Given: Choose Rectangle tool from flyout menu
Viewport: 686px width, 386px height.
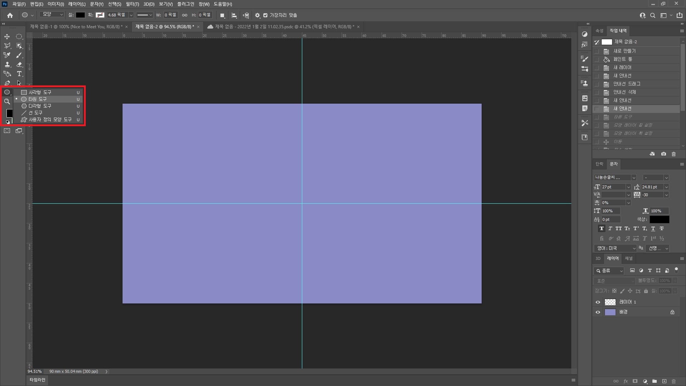Looking at the screenshot, I should point(40,92).
